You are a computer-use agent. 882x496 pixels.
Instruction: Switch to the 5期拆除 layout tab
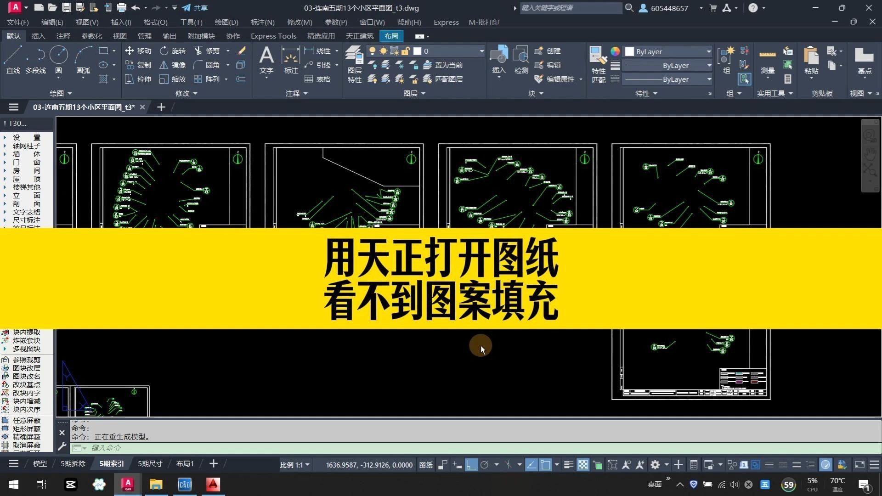tap(73, 463)
